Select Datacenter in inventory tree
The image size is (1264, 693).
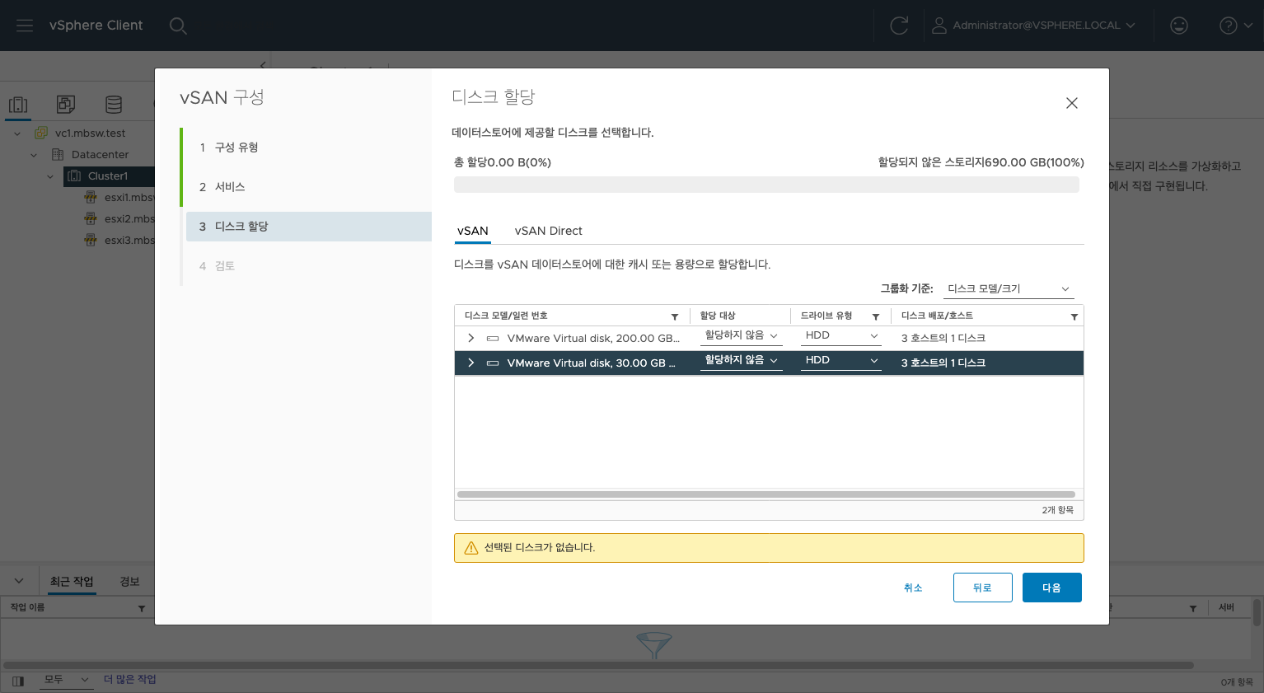[100, 155]
